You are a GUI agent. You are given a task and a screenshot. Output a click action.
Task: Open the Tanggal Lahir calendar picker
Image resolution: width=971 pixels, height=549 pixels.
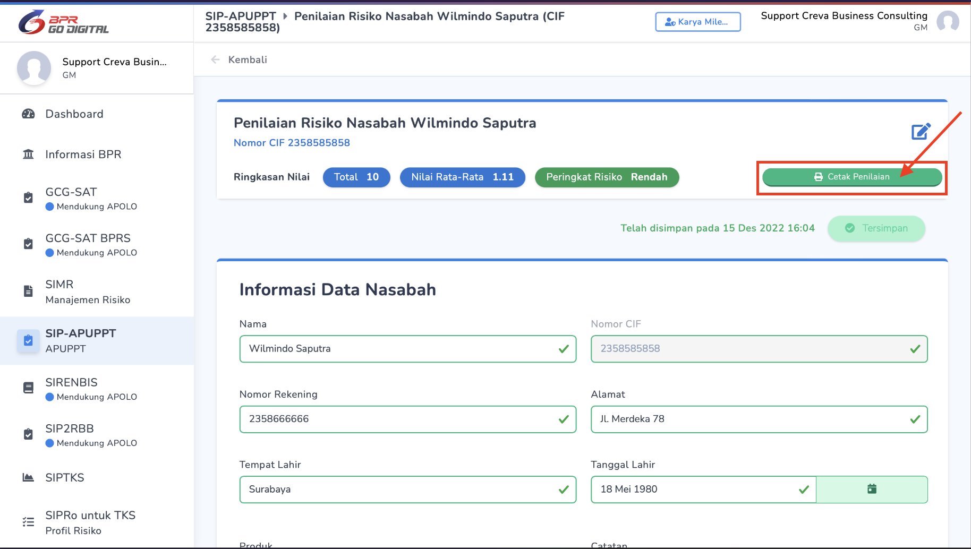pos(872,489)
